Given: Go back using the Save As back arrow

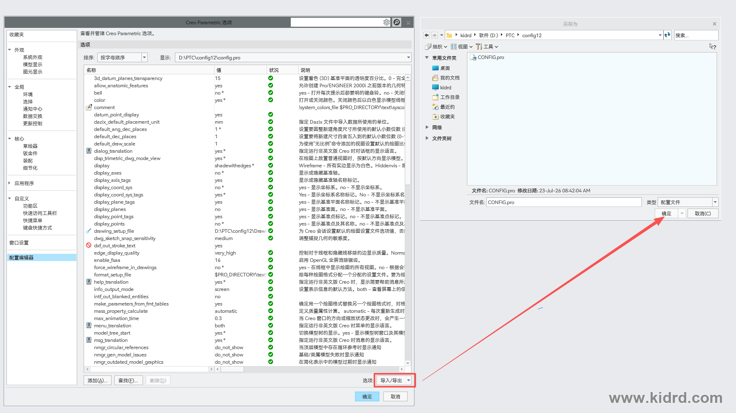Looking at the screenshot, I should click(x=427, y=35).
